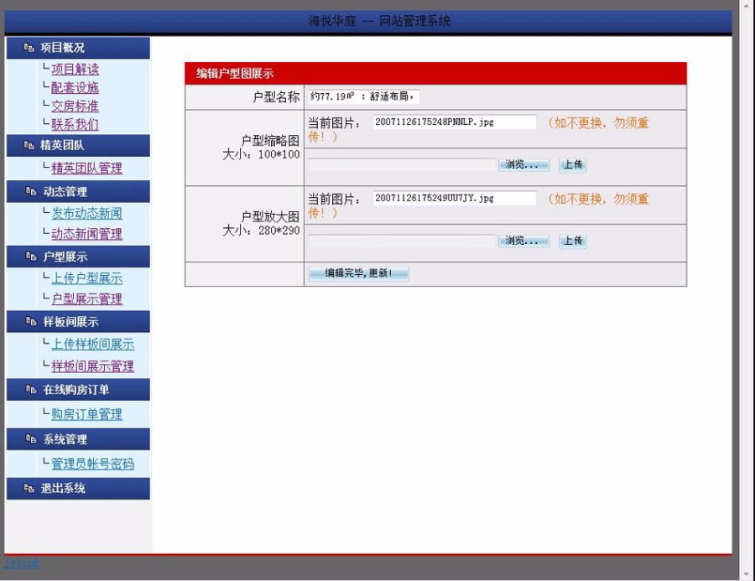Open the 项目解读 link
Image resolution: width=755 pixels, height=581 pixels.
[75, 70]
